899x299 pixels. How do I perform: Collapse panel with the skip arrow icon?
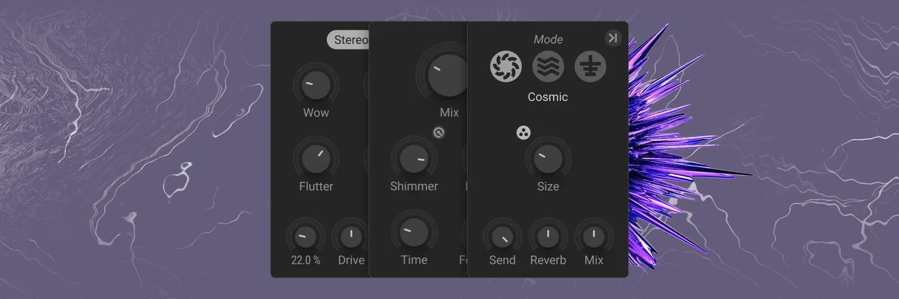[x=613, y=38]
